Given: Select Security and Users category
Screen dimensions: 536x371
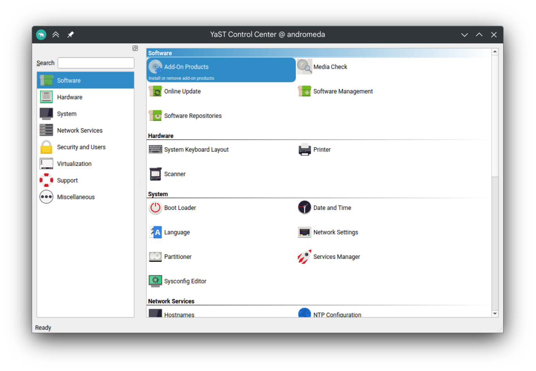Looking at the screenshot, I should coord(81,147).
